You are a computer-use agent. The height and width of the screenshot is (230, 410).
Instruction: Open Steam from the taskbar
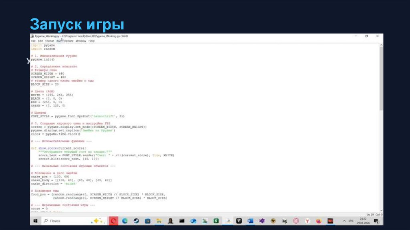[136, 221]
